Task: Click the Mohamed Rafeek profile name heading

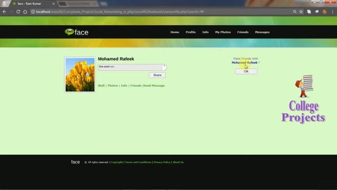Action: click(116, 59)
